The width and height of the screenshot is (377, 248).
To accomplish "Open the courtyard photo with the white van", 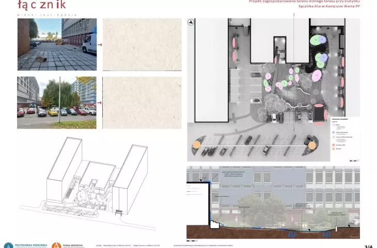I will coord(57,44).
